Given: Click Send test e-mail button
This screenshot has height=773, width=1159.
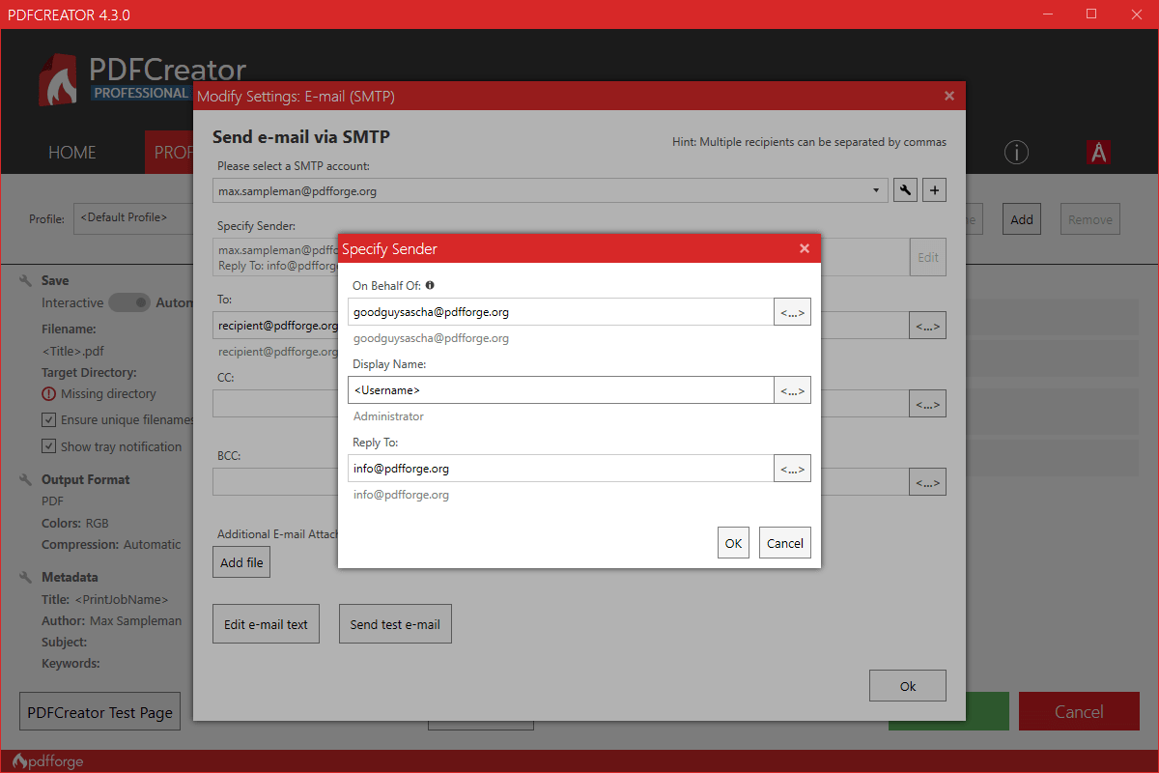Looking at the screenshot, I should 395,624.
